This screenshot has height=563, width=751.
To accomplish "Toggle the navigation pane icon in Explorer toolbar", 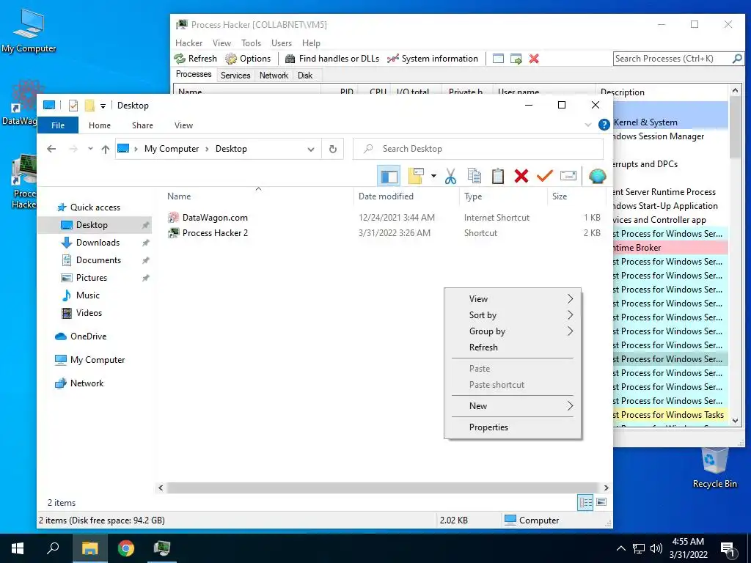I will pyautogui.click(x=389, y=177).
